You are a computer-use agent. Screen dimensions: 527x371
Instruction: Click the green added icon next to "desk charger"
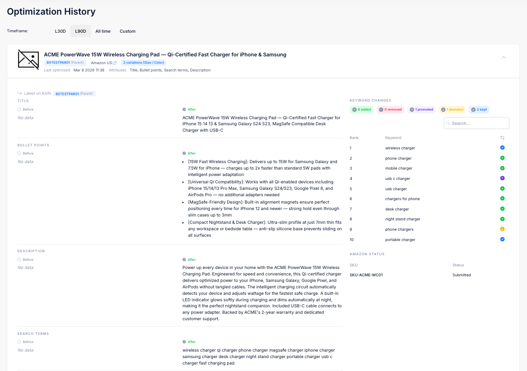(502, 209)
